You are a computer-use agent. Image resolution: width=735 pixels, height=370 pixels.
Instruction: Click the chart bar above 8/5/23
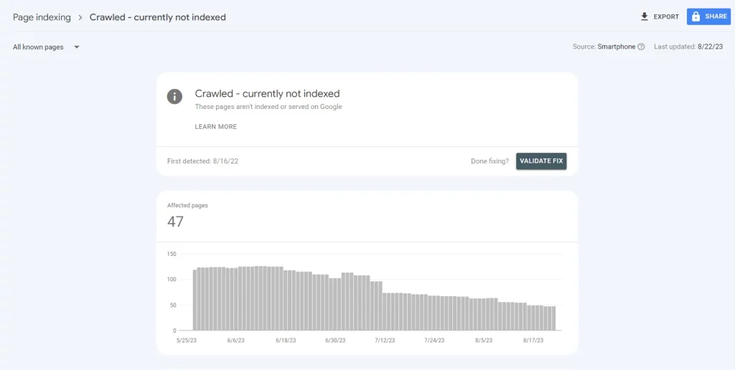pos(484,314)
